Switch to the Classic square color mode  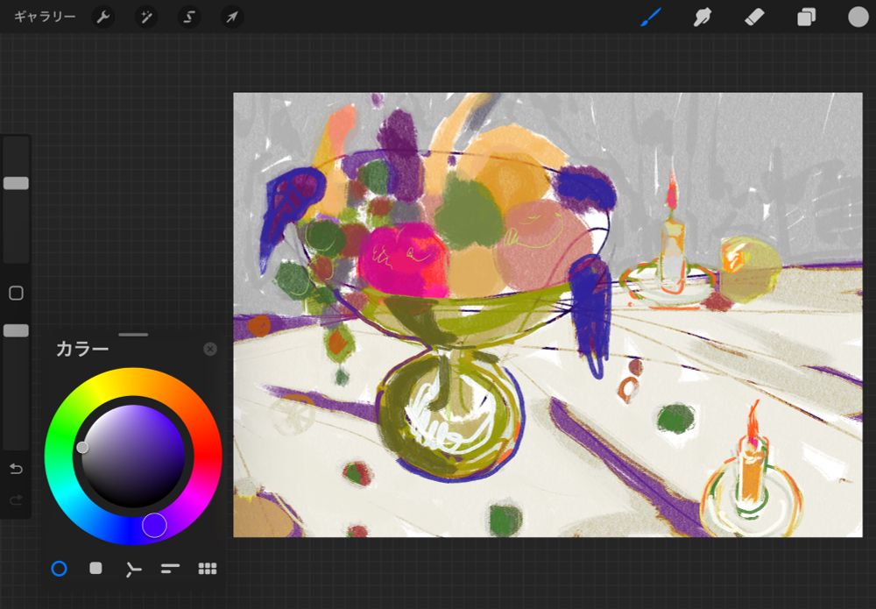(96, 568)
